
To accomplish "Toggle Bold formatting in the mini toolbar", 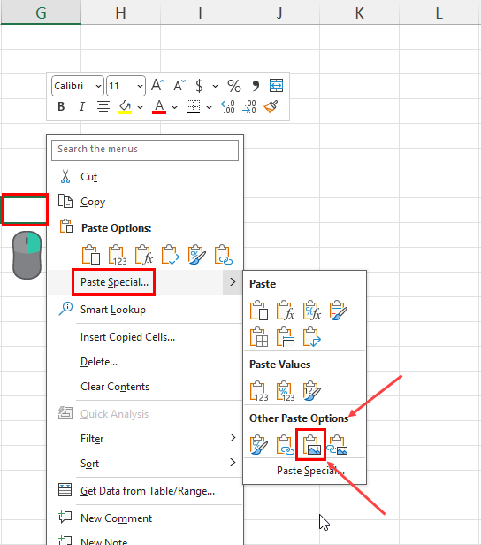I will (x=61, y=106).
